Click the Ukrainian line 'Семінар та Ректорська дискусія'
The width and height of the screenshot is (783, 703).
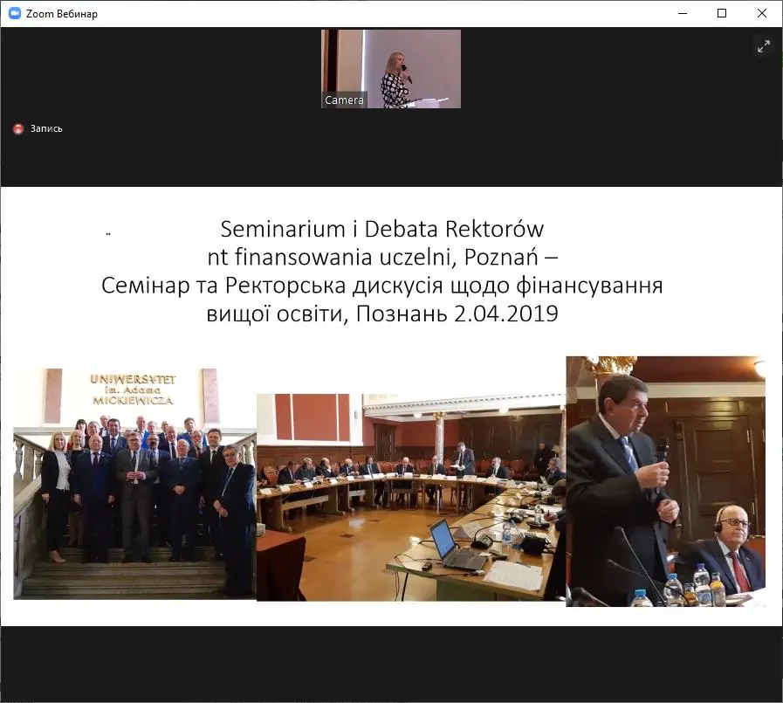tap(272, 286)
